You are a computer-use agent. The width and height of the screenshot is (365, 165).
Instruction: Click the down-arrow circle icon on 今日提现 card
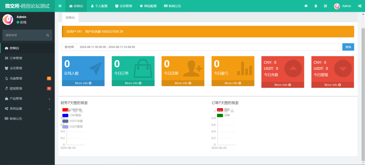pos(343,69)
